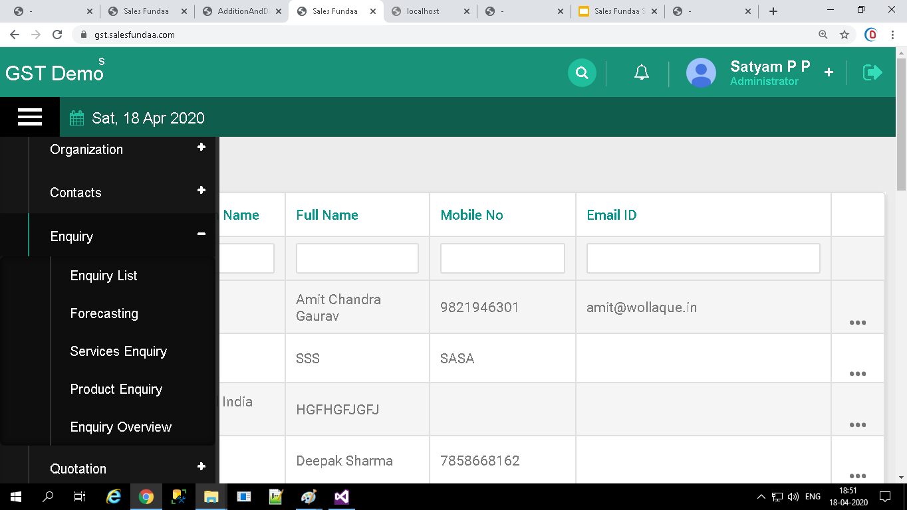Click the Mobile No column header

[471, 215]
